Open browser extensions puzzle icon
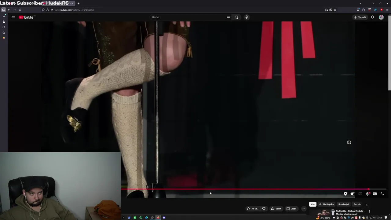The image size is (391, 220). click(364, 10)
